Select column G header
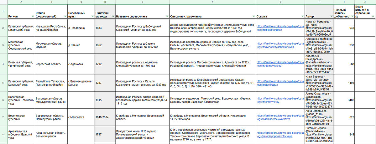Image resolution: width=376 pixels, height=144 pixels. (280, 2)
